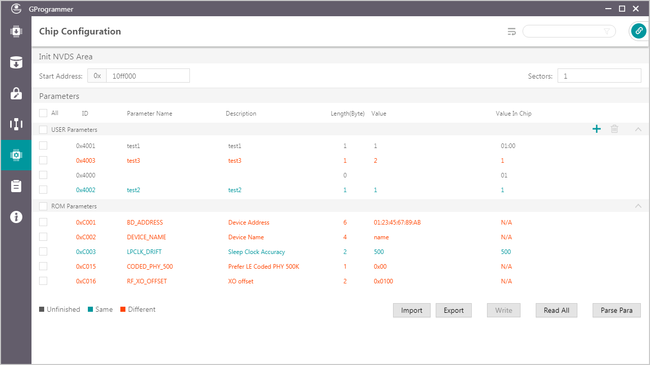Image resolution: width=650 pixels, height=365 pixels.
Task: Click the filter funnel in search box
Action: (607, 31)
